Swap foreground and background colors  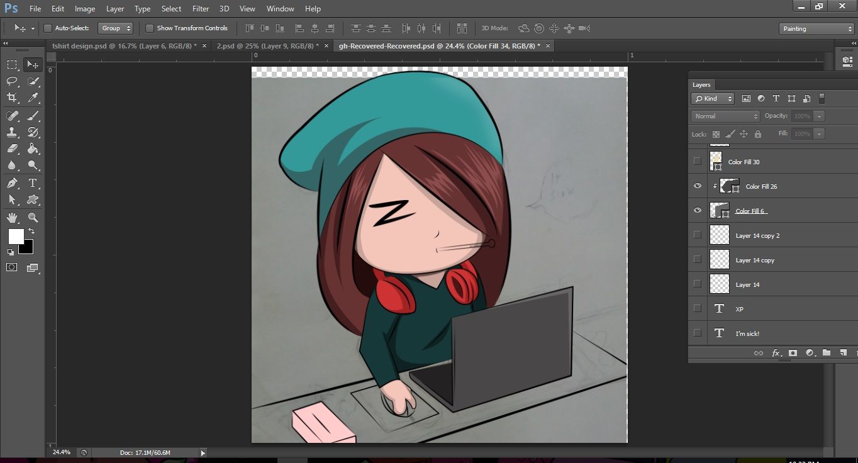[31, 231]
